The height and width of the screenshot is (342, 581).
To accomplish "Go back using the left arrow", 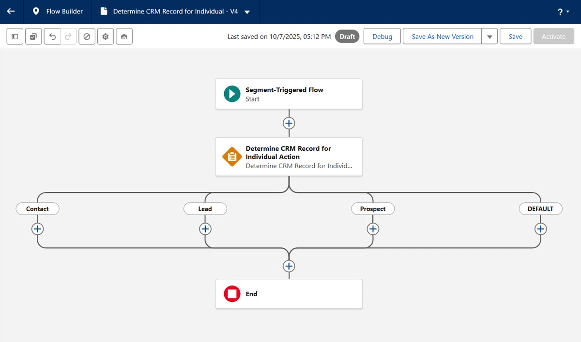I will pyautogui.click(x=11, y=11).
